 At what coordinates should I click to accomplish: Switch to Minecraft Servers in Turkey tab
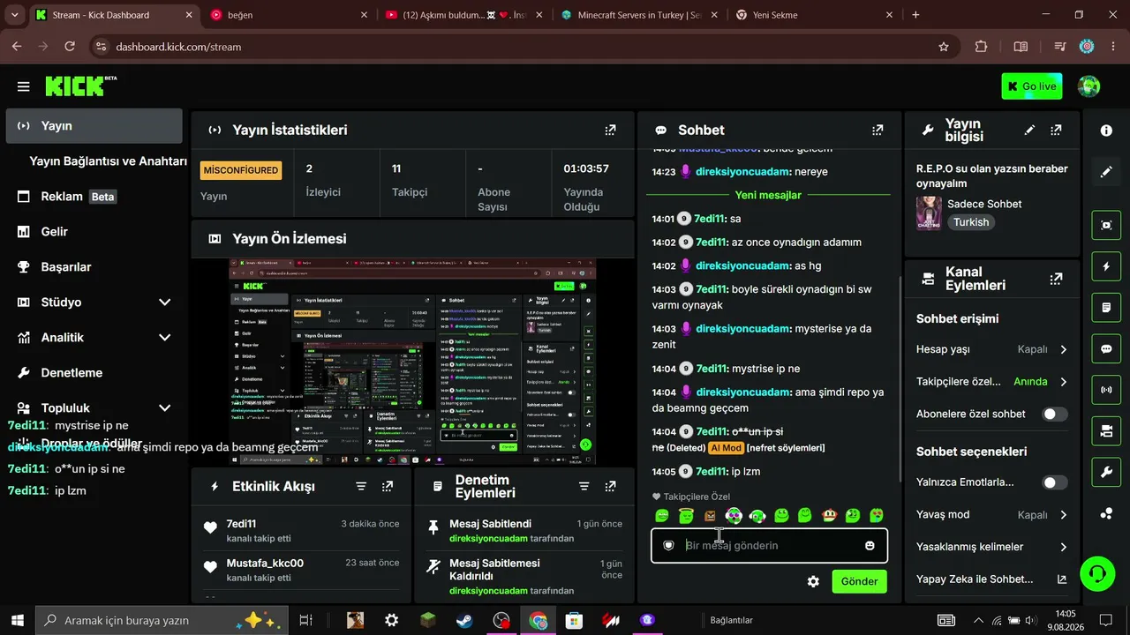pos(639,15)
